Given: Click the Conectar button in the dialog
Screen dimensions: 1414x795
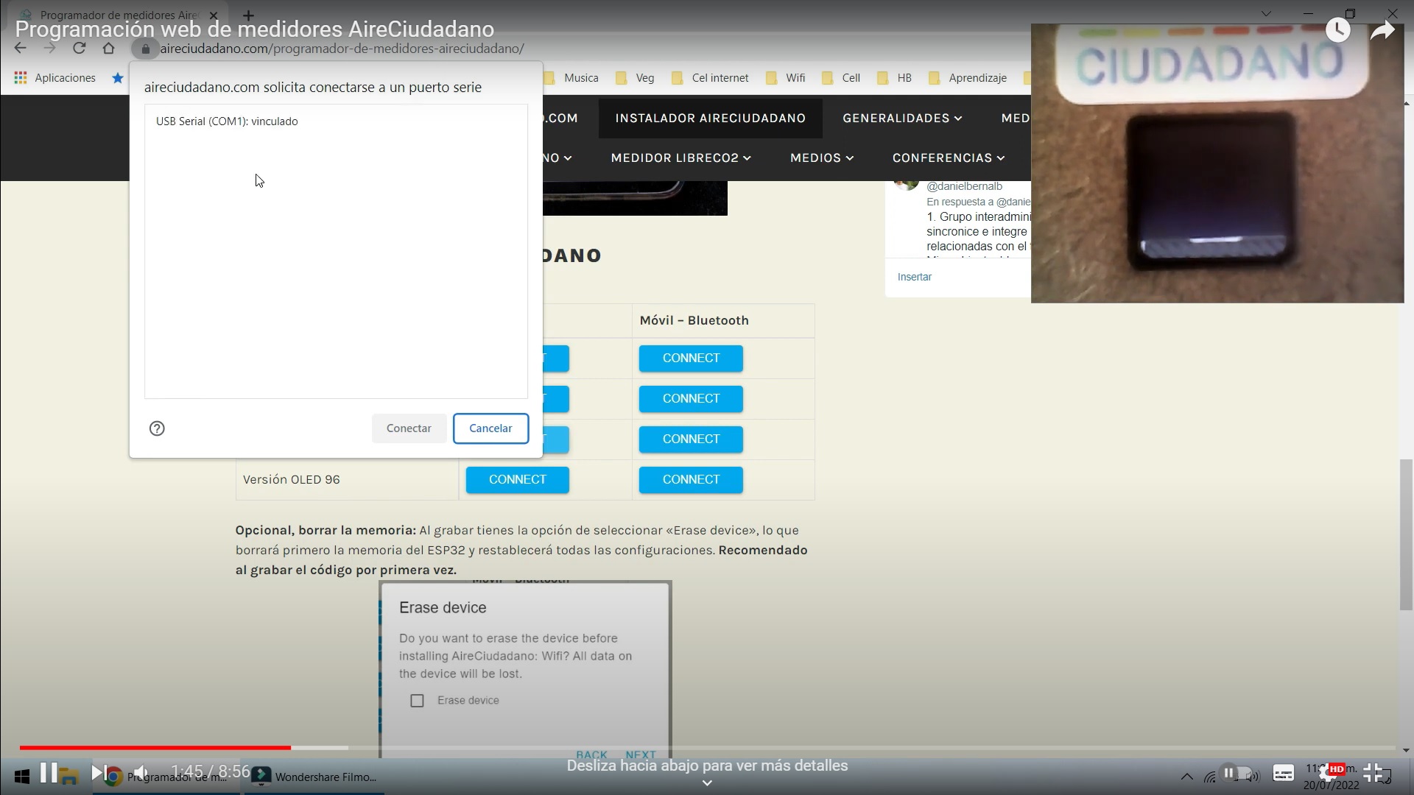Looking at the screenshot, I should (409, 428).
